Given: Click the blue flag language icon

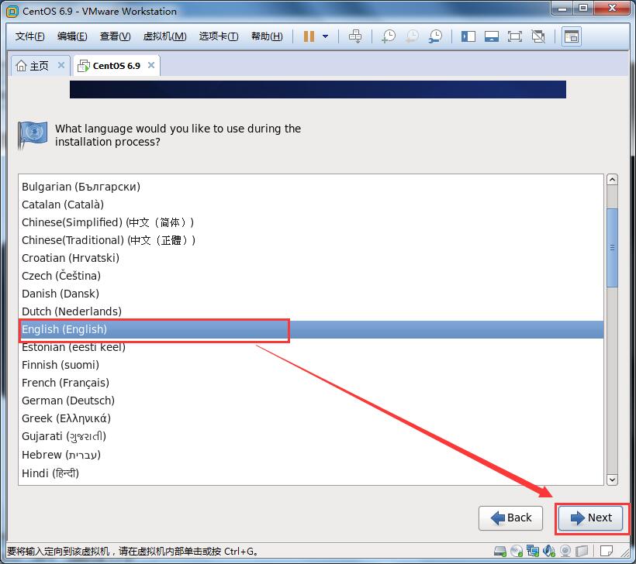Looking at the screenshot, I should click(33, 136).
